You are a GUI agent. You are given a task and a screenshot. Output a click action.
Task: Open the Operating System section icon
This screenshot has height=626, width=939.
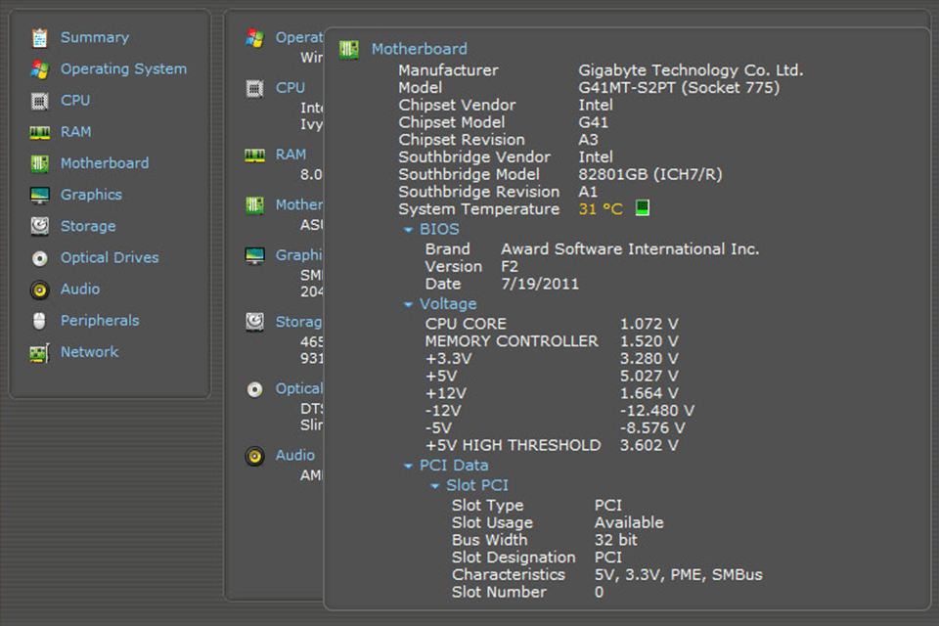coord(39,68)
